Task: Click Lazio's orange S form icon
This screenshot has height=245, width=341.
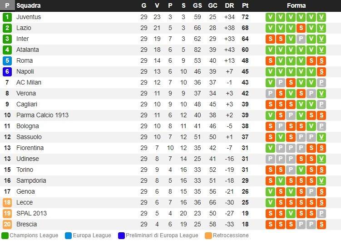Action: pos(301,28)
